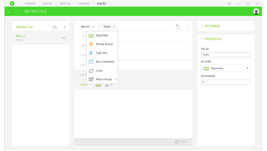Select the Keystroke keyboard icon in menu
Screen dimensions: 267x151
point(91,36)
